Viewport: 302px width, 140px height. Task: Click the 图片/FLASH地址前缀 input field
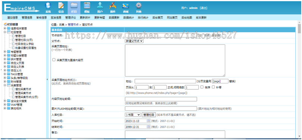[161, 109]
